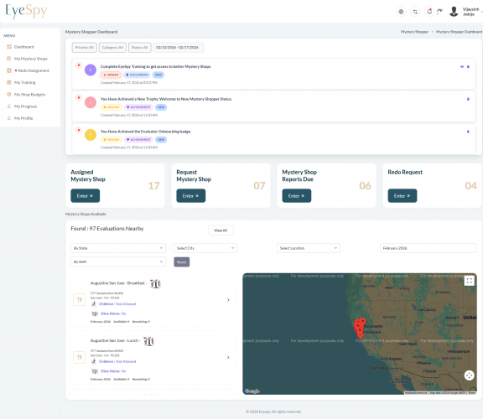
Task: Click the EyeSpy logo
Action: tap(26, 12)
